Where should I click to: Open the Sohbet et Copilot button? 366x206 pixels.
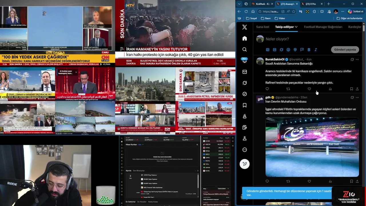pyautogui.click(x=355, y=11)
